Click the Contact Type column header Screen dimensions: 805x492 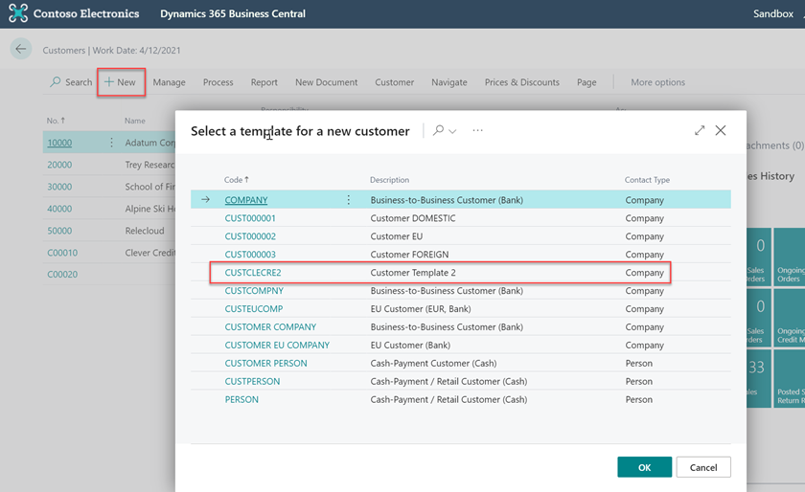(647, 180)
